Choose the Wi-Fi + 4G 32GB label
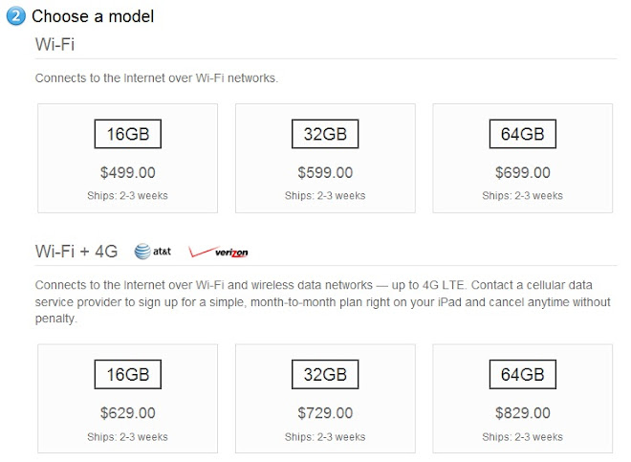The width and height of the screenshot is (631, 462). (324, 375)
